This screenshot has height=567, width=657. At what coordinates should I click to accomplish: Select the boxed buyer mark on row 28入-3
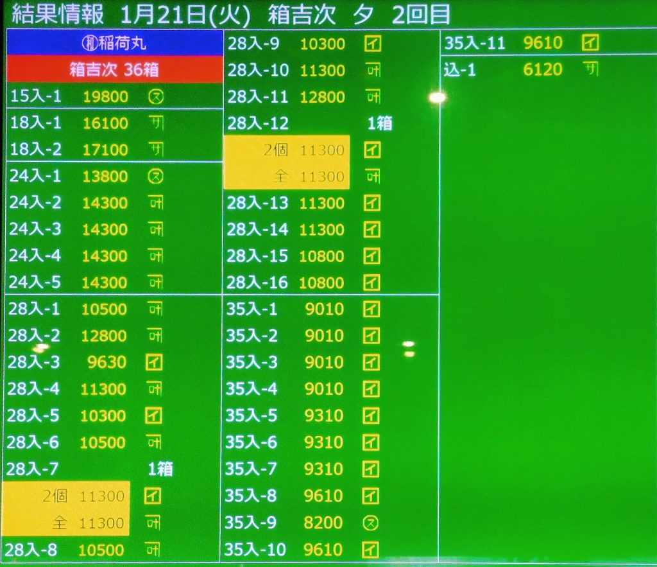click(x=154, y=363)
